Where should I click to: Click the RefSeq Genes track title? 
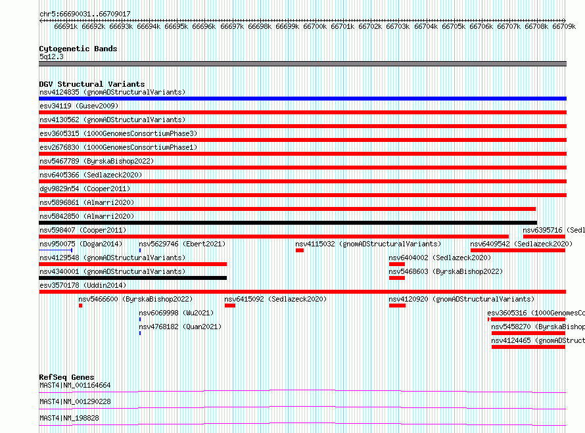pos(67,377)
